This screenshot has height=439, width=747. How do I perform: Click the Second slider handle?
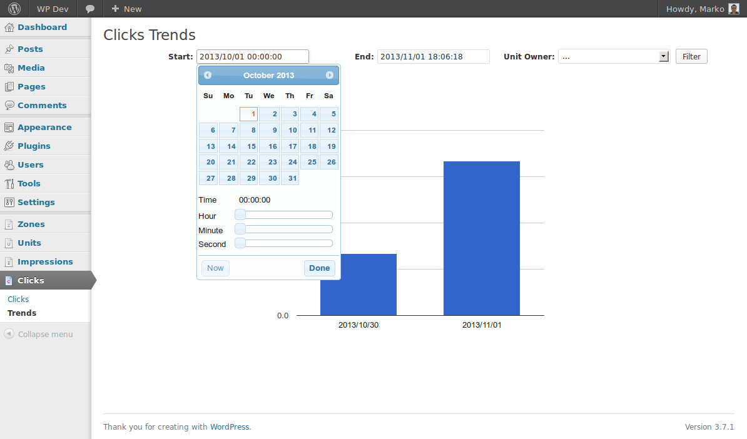click(240, 243)
